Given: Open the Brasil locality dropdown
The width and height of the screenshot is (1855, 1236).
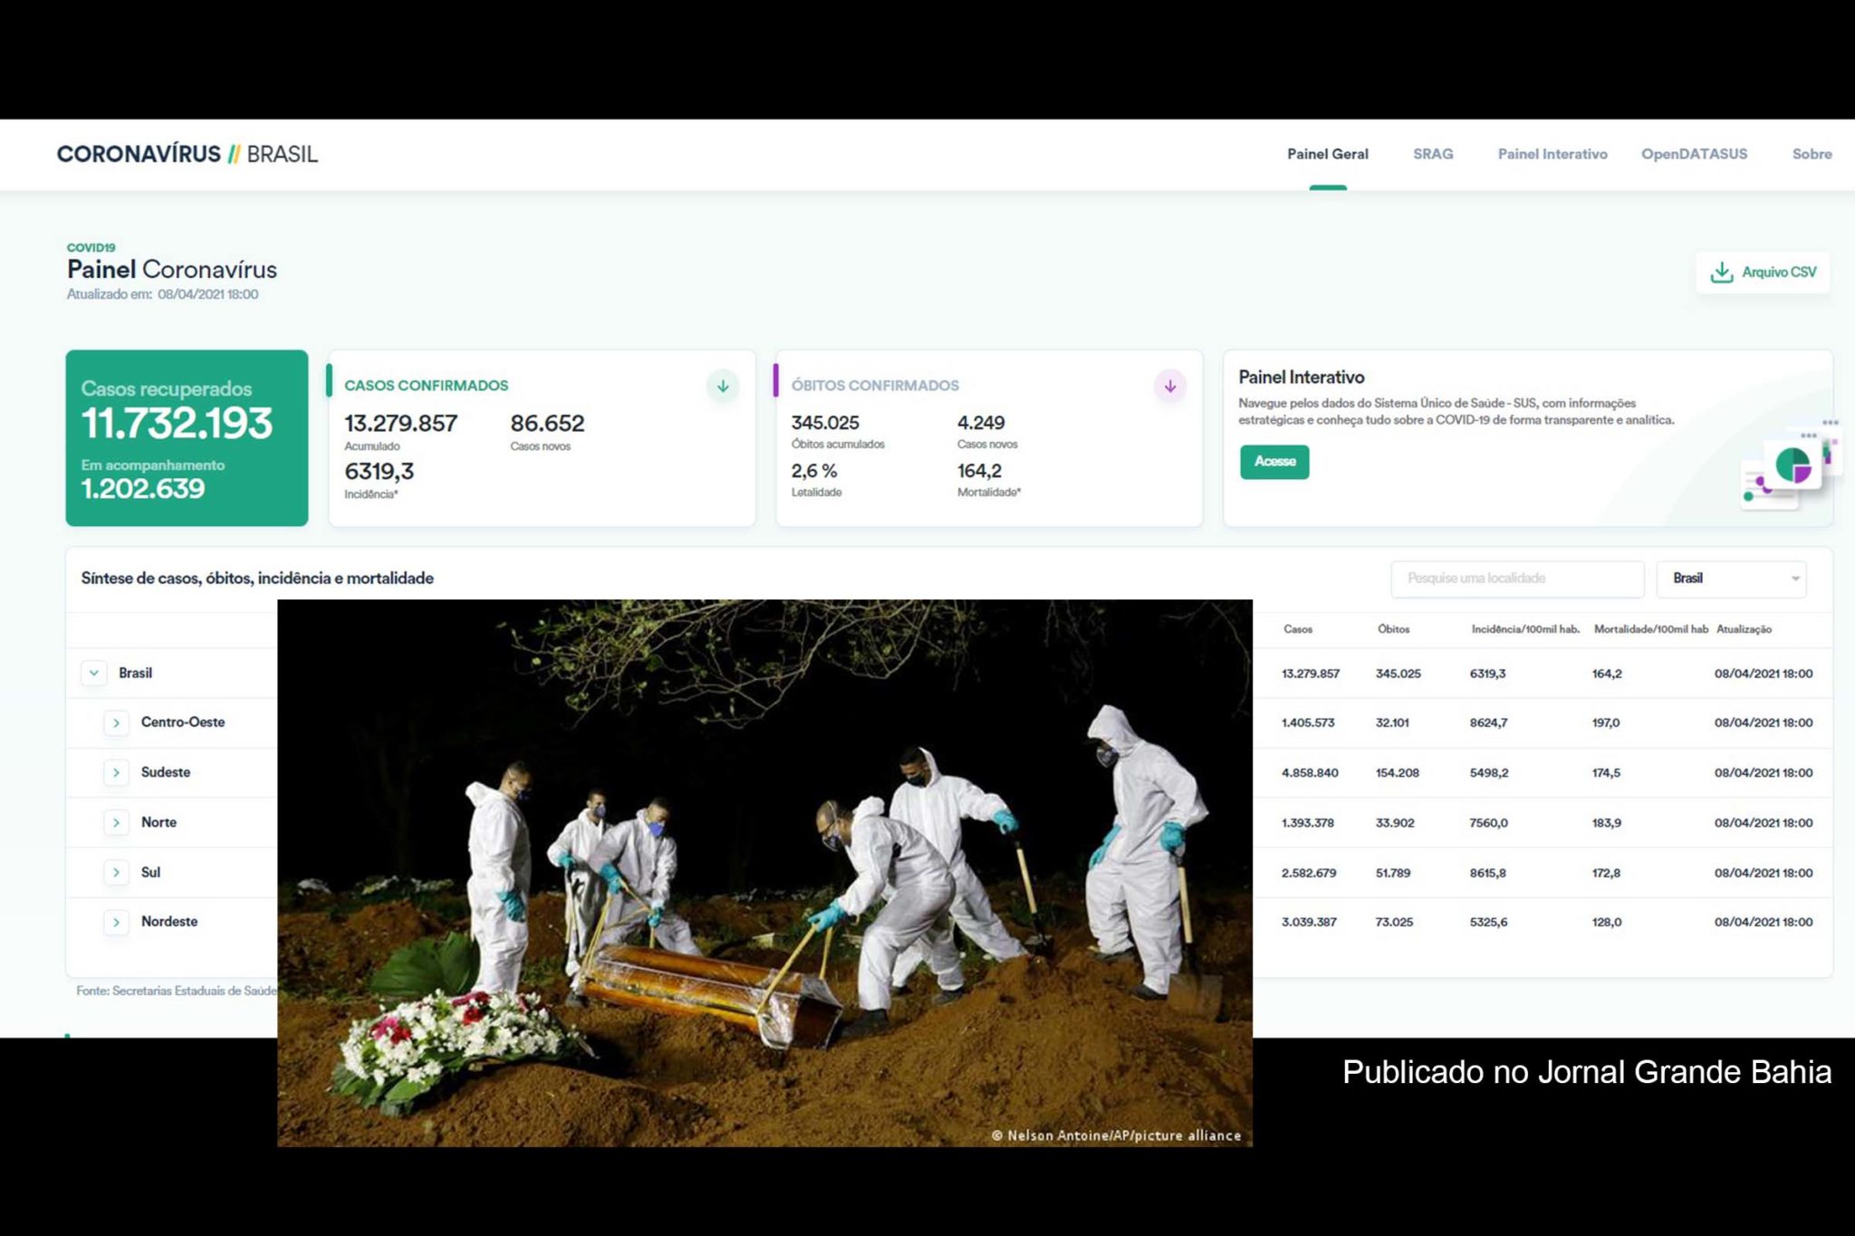Looking at the screenshot, I should pyautogui.click(x=1730, y=579).
